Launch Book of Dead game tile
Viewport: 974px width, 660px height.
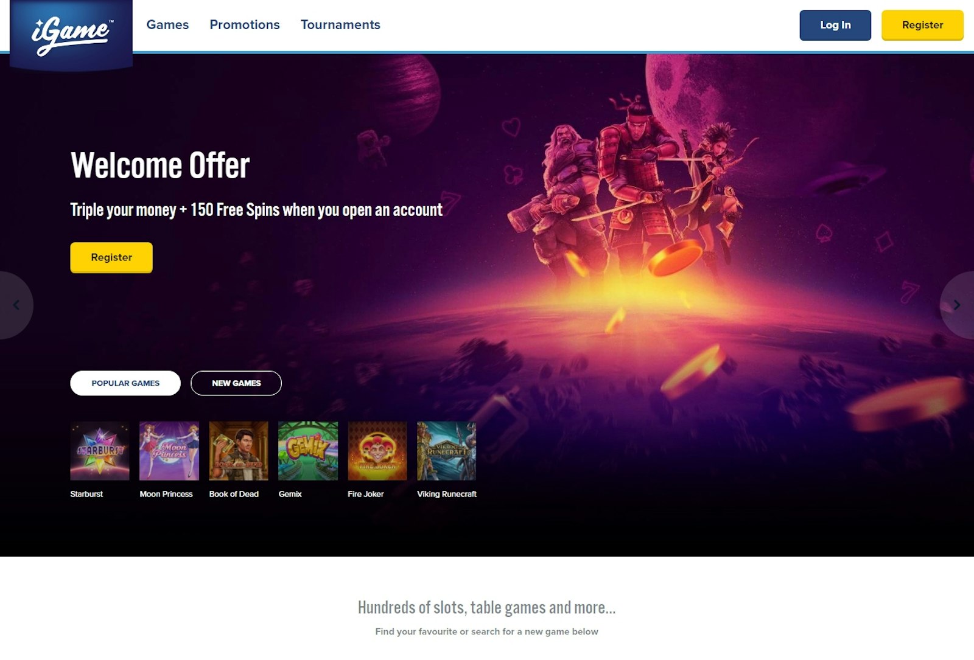[x=239, y=451]
